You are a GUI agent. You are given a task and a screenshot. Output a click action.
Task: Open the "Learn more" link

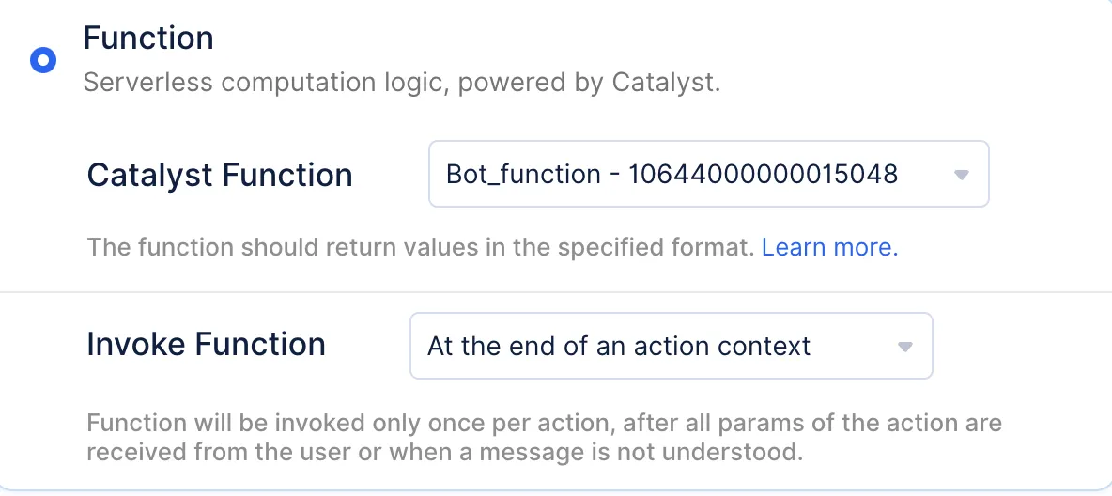(829, 247)
